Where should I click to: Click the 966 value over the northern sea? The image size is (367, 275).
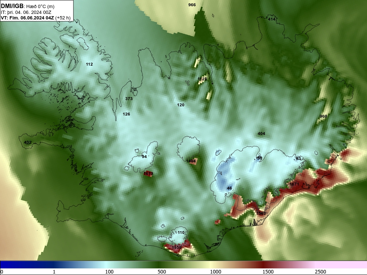192,5
